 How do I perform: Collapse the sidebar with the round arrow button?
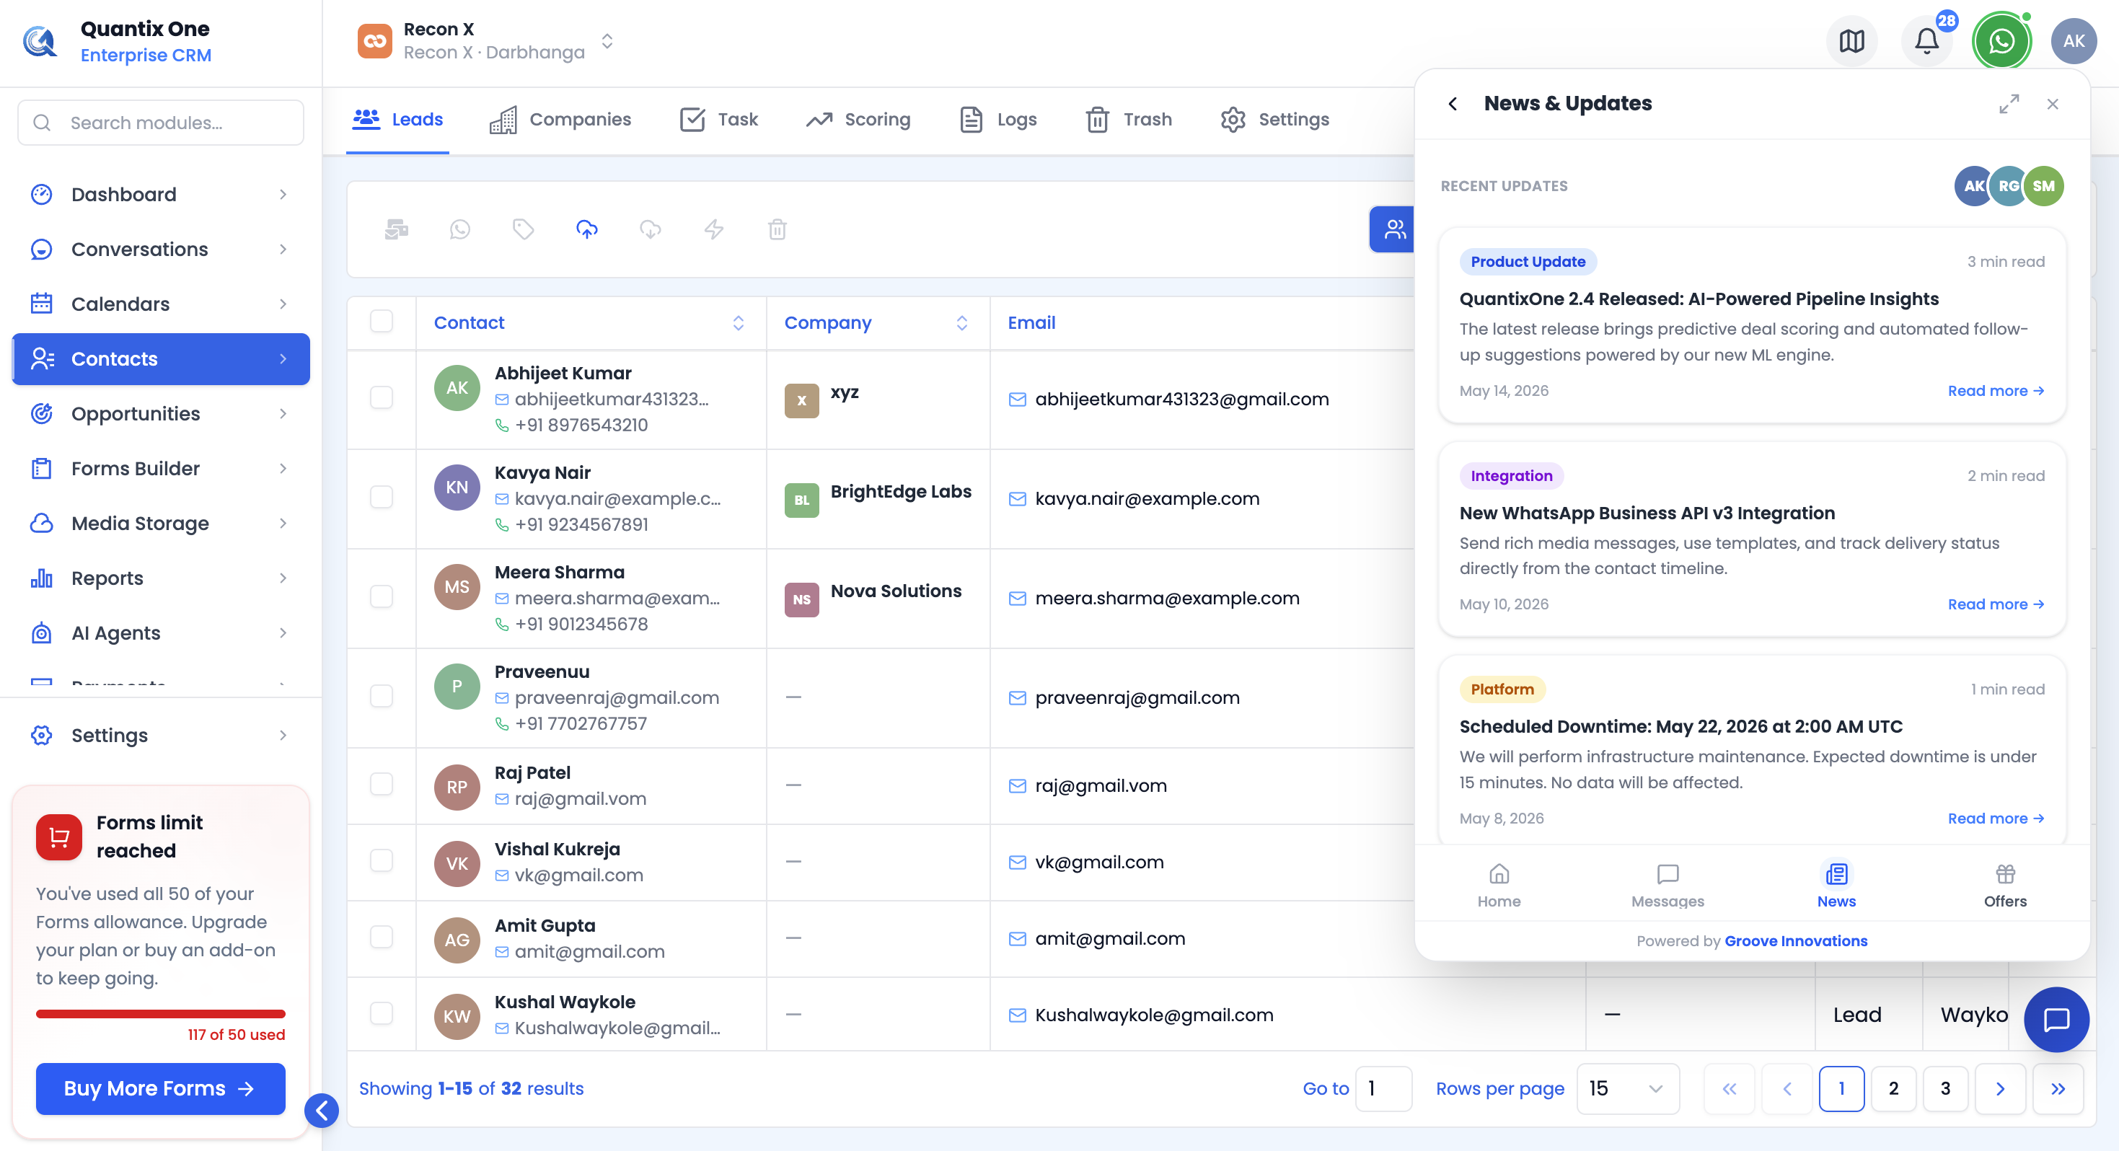(x=322, y=1111)
